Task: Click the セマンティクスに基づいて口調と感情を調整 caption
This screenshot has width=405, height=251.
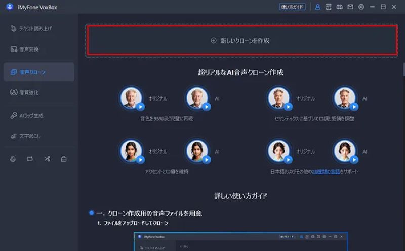Action: click(x=314, y=119)
